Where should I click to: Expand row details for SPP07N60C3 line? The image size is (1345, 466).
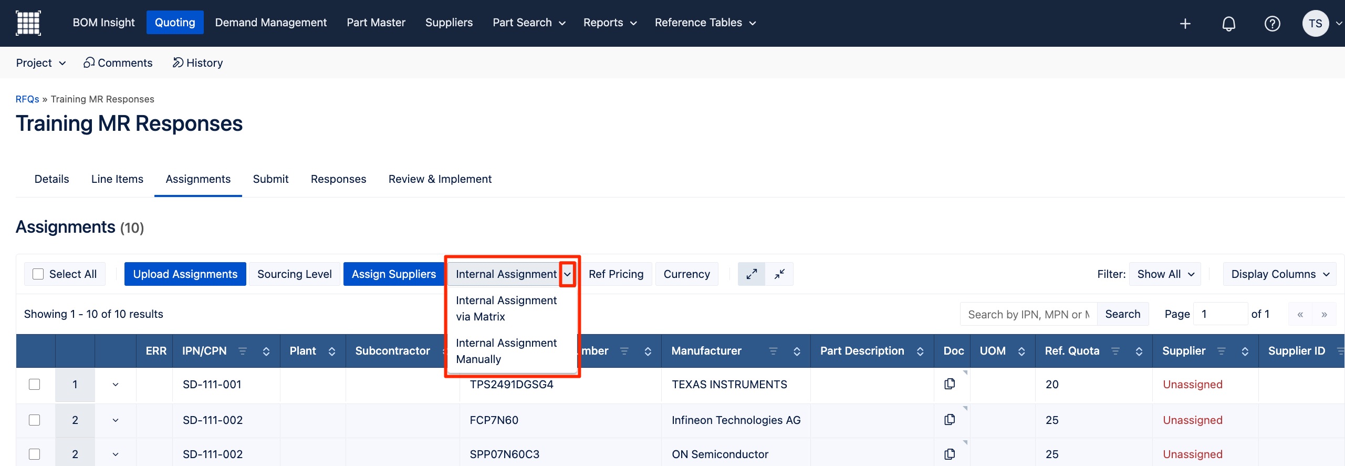click(116, 454)
